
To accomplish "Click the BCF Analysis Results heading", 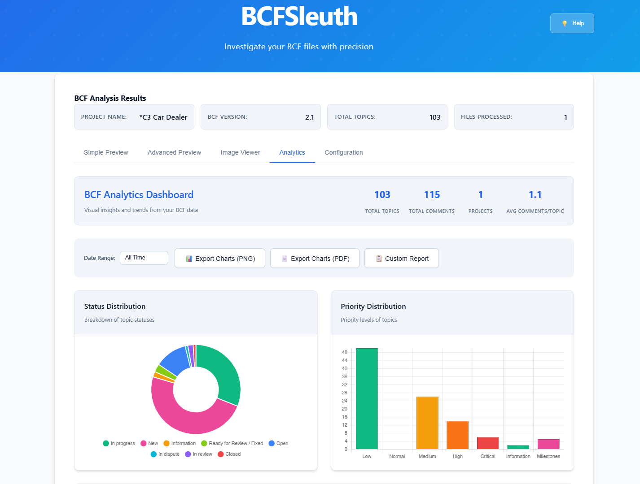I will point(110,98).
